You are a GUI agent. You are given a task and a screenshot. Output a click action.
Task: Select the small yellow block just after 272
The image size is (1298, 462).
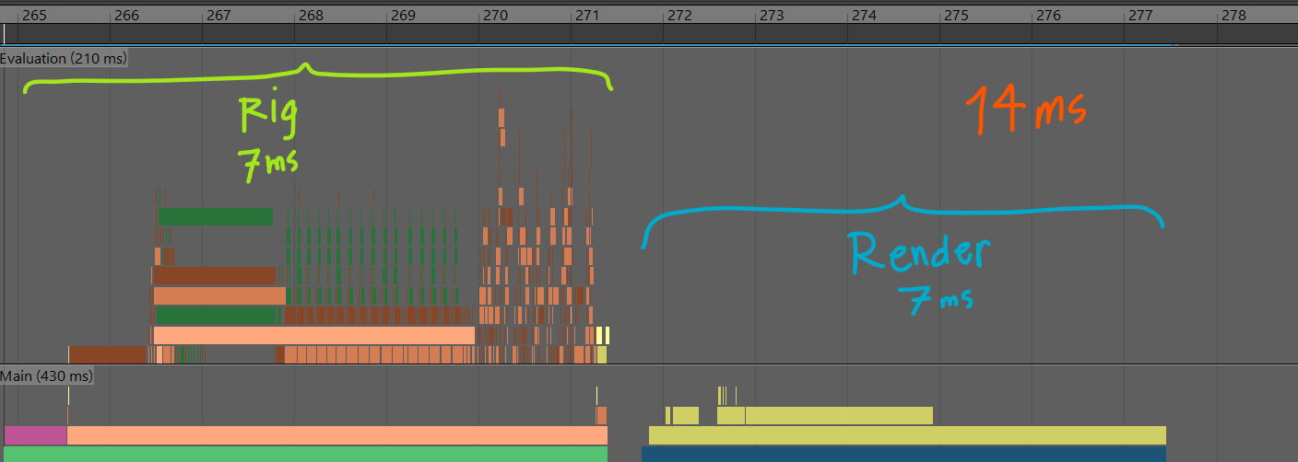point(684,416)
